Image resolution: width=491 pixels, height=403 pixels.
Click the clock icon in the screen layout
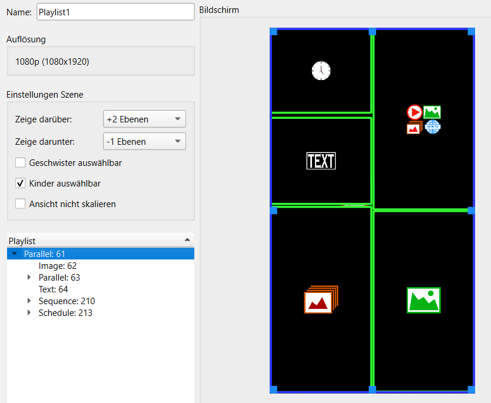click(321, 71)
